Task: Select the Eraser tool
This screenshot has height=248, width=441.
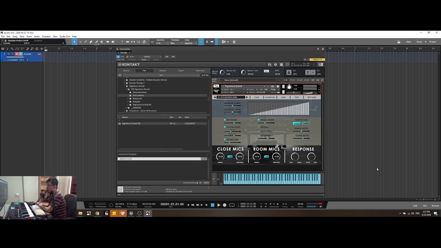Action: coord(91,42)
